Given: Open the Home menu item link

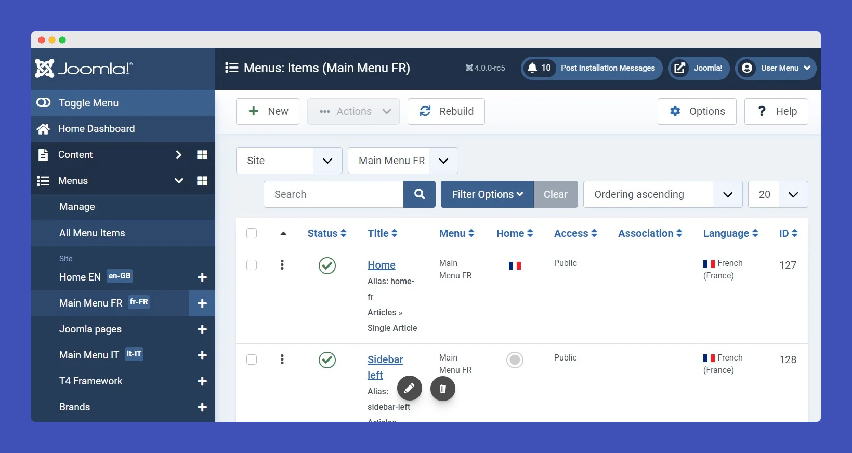Looking at the screenshot, I should pos(382,265).
